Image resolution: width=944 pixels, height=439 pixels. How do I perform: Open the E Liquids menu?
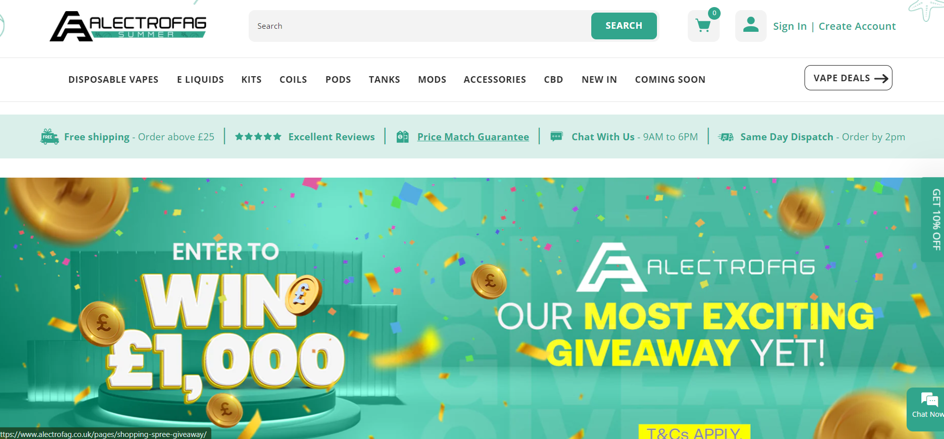point(200,80)
